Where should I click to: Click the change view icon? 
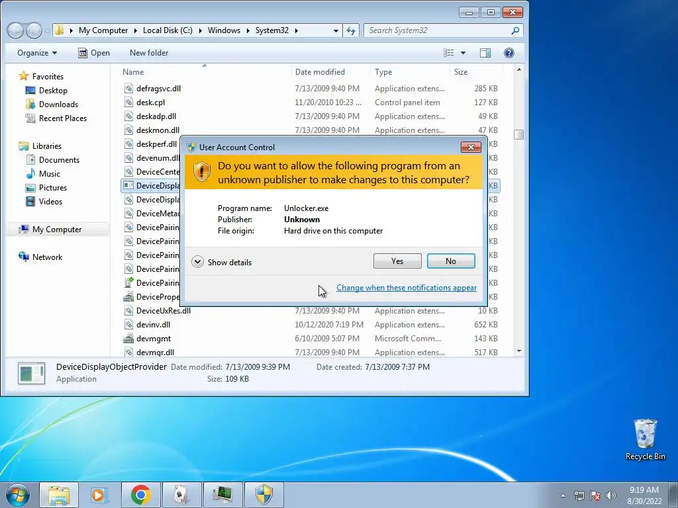(x=449, y=53)
